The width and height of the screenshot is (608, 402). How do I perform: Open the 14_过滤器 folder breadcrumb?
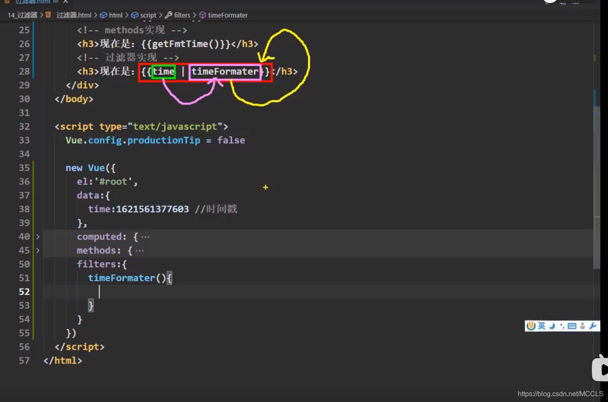tap(23, 15)
